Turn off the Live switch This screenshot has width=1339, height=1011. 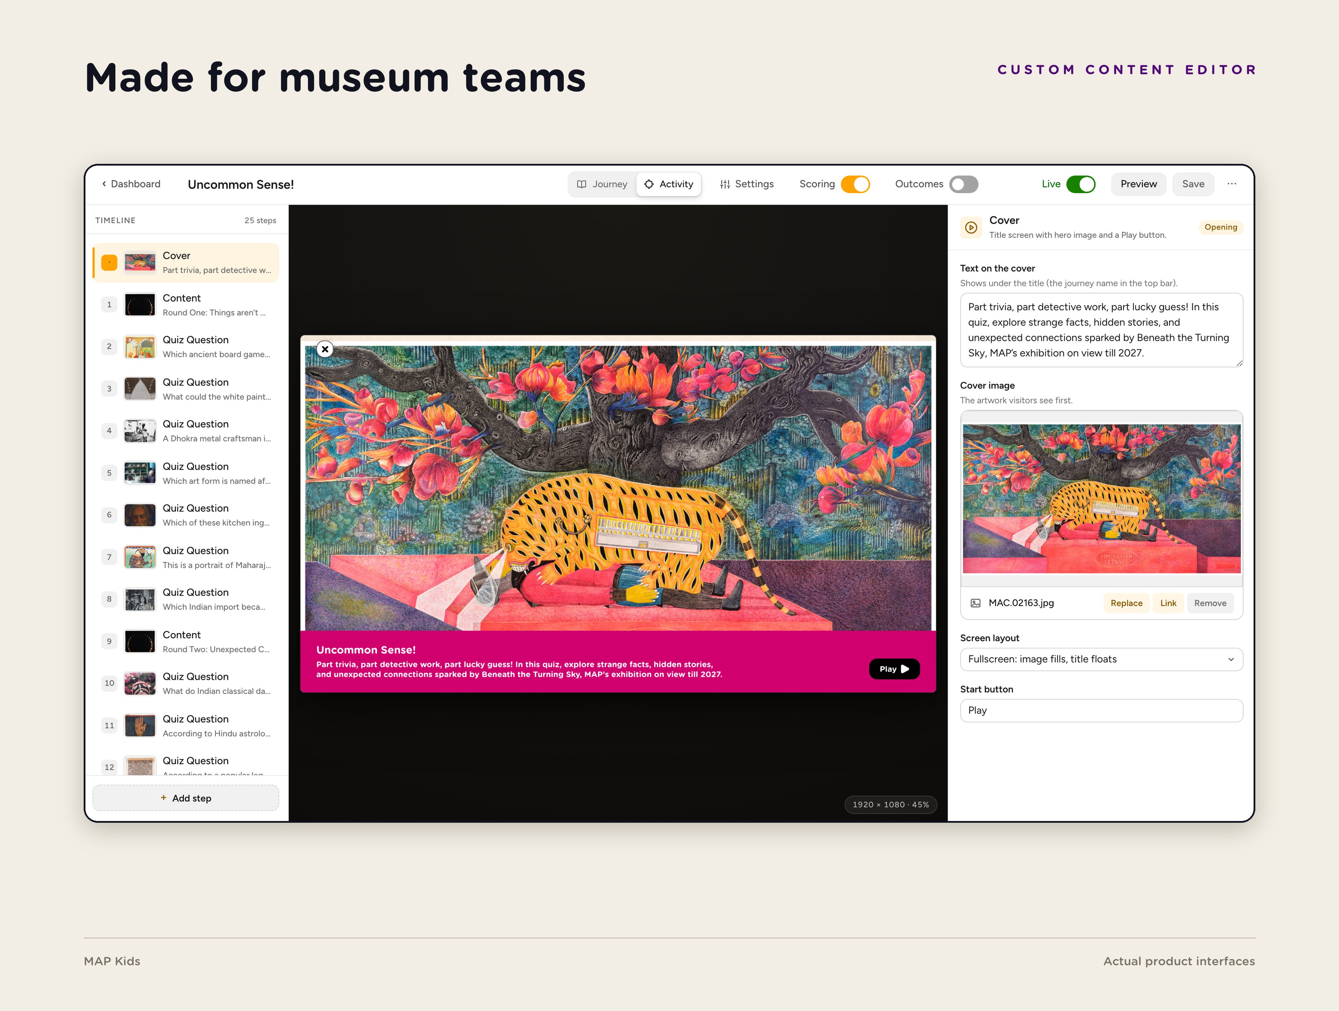pos(1081,184)
